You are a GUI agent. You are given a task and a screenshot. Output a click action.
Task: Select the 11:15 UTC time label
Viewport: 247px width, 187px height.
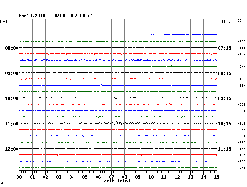pos(225,149)
